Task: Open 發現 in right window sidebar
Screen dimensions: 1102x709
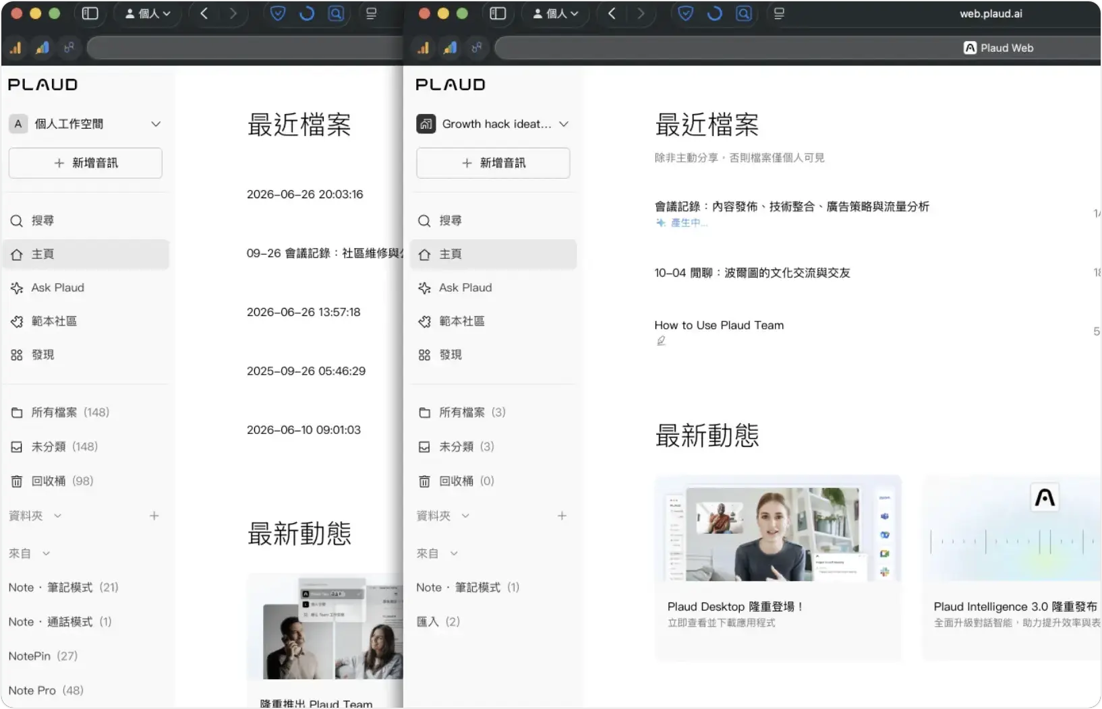Action: [x=493, y=354]
